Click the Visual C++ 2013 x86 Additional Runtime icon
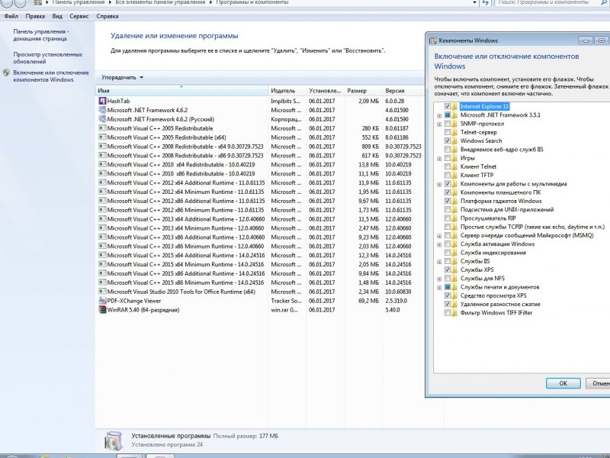This screenshot has height=458, width=610. coord(102,237)
